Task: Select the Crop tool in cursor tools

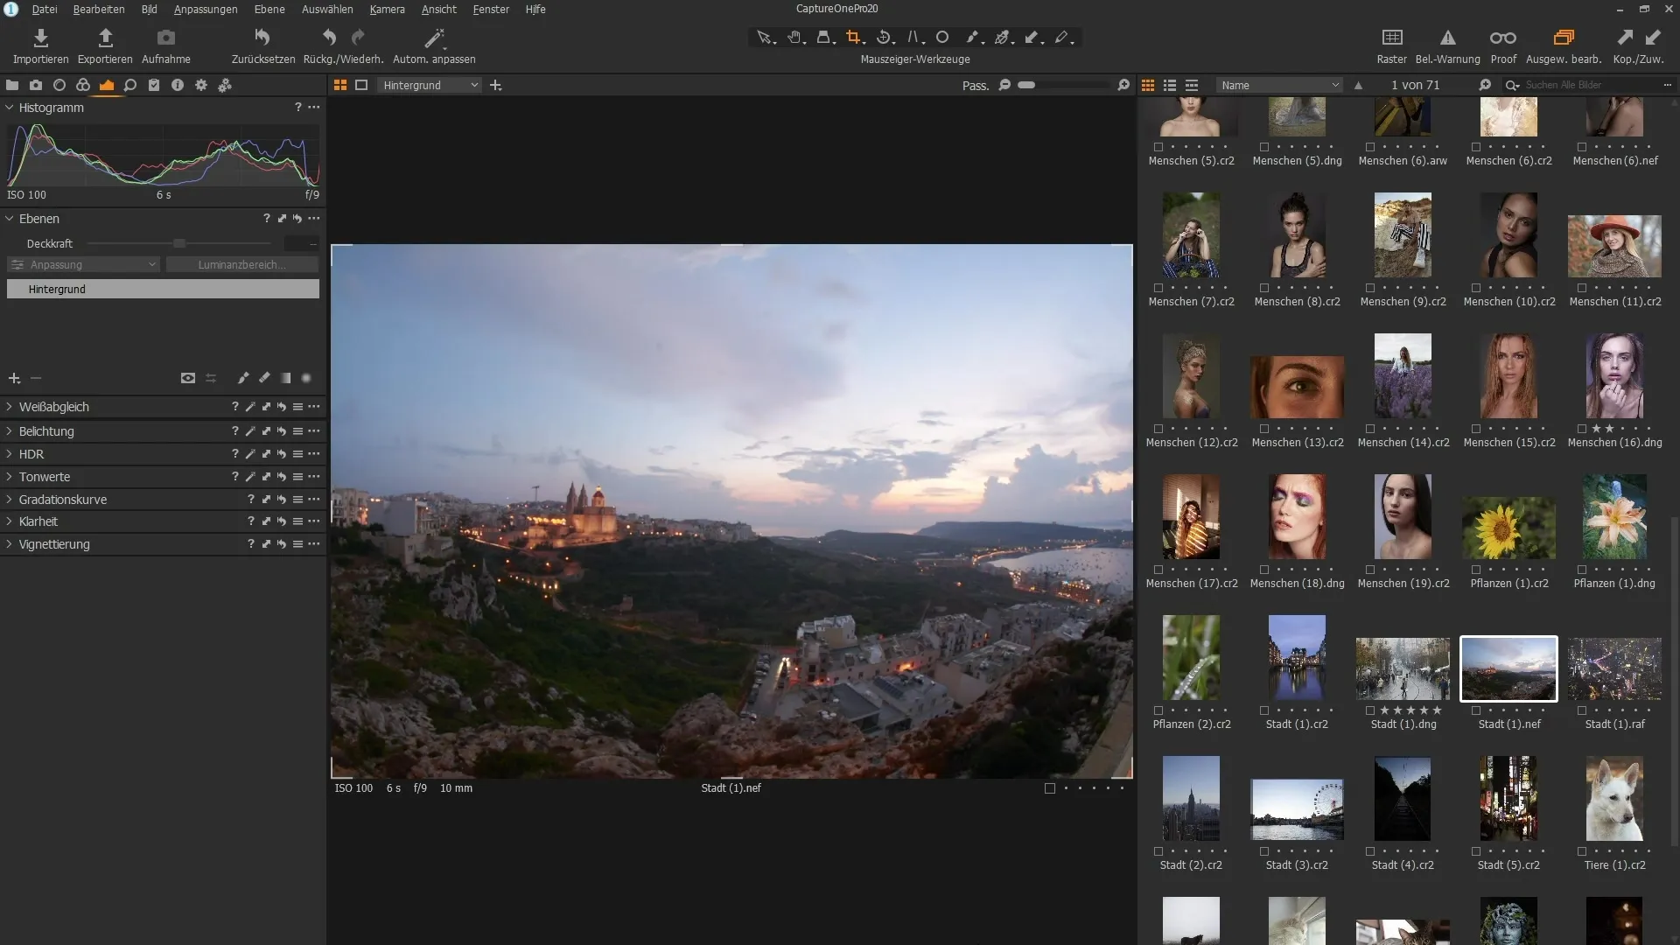Action: pyautogui.click(x=853, y=38)
